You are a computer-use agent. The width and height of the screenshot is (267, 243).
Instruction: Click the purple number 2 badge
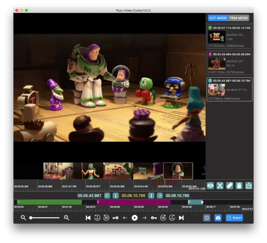210,54
